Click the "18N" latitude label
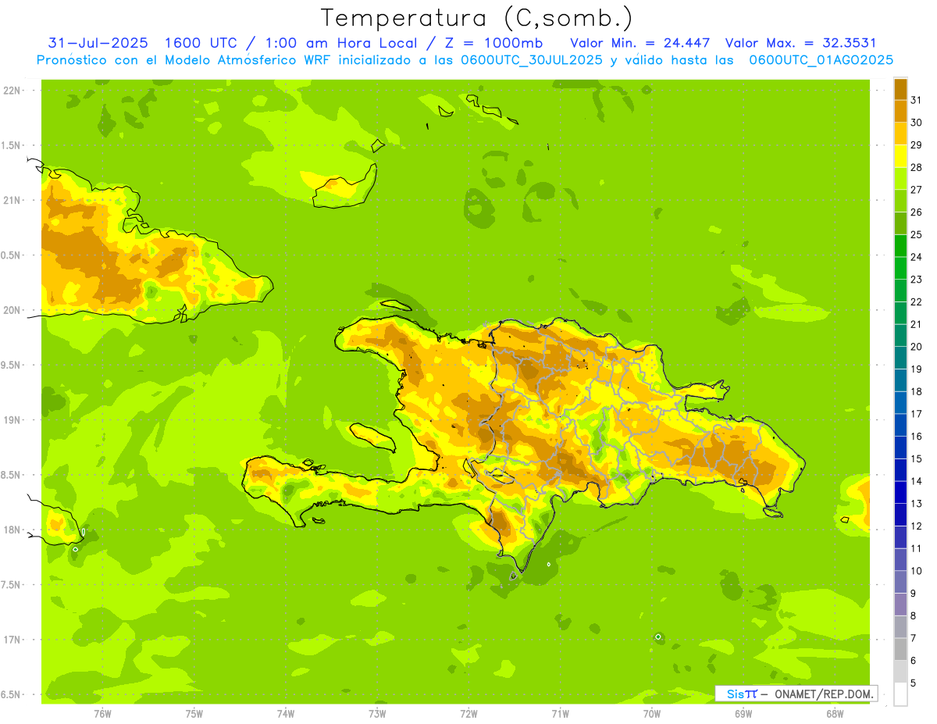 tap(12, 530)
